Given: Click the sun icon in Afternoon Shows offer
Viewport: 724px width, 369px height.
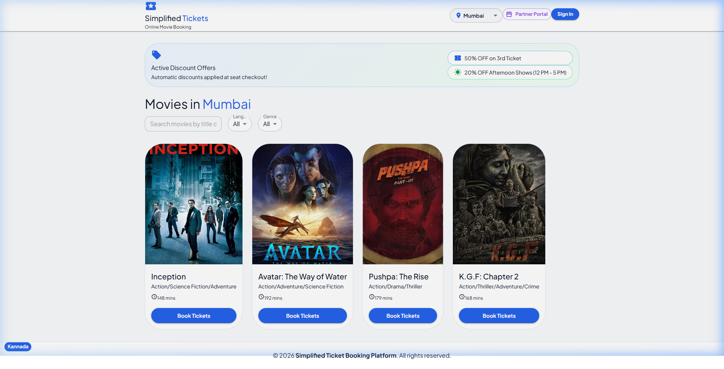Looking at the screenshot, I should tap(458, 72).
